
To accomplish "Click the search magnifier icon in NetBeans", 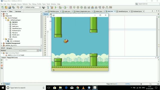I will coord(136,4).
